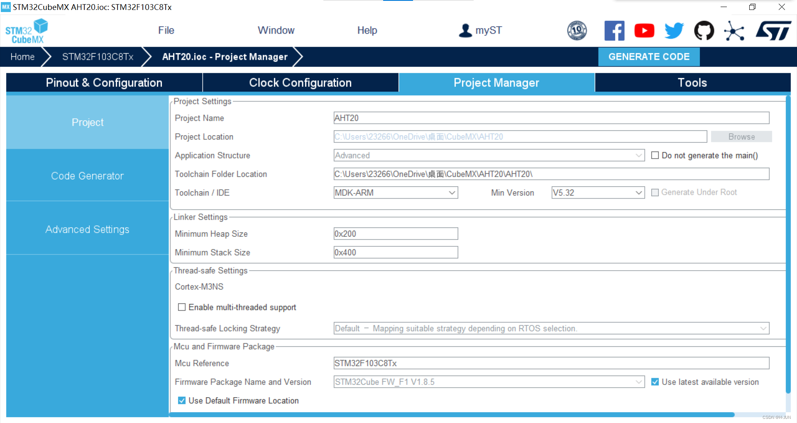Click the ST community network icon

[x=734, y=31]
